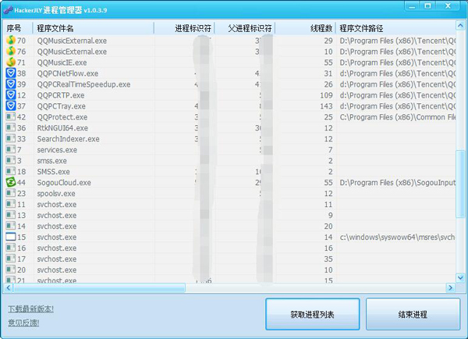Close the process manager window

click(x=448, y=6)
